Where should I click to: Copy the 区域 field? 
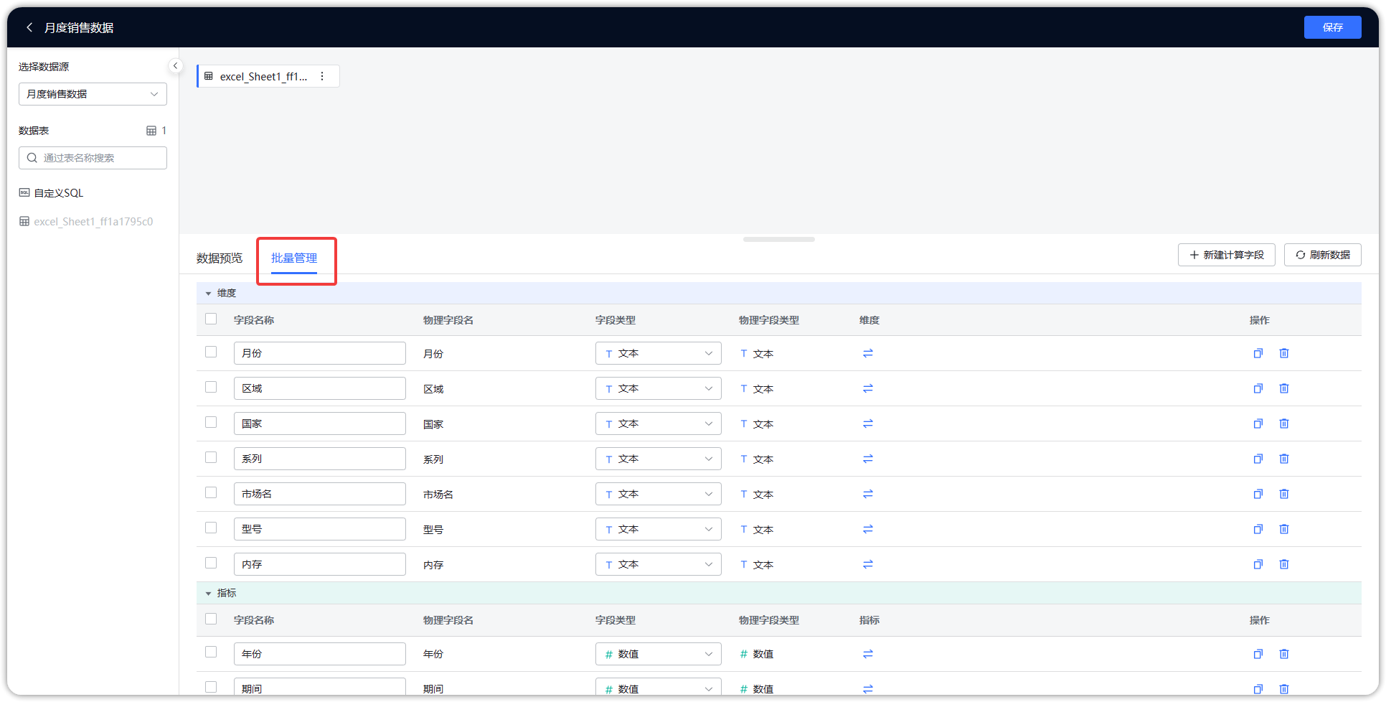pos(1258,388)
